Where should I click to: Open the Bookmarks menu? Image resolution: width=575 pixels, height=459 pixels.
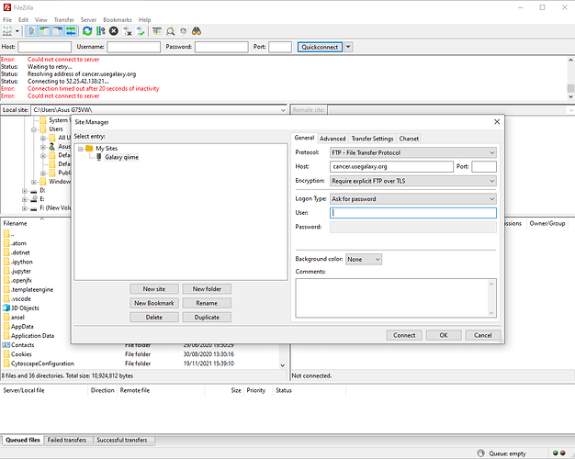pyautogui.click(x=118, y=18)
